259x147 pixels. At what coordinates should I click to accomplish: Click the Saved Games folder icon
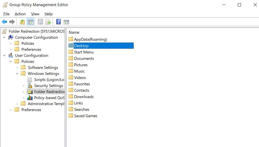click(x=71, y=116)
